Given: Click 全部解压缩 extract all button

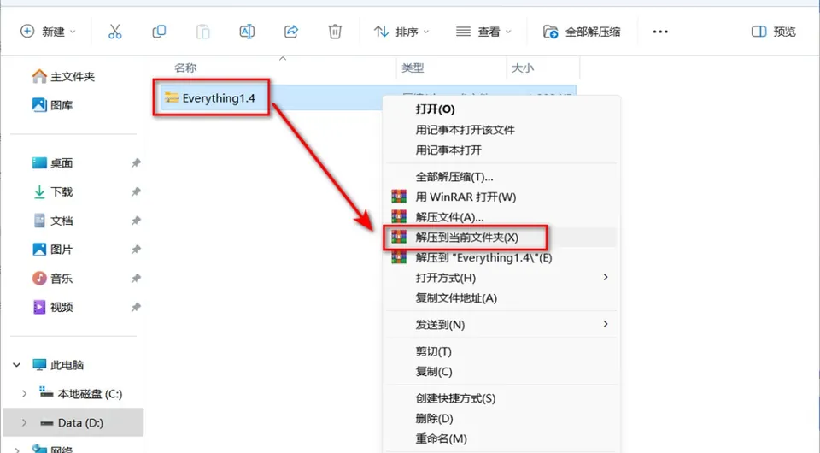Looking at the screenshot, I should [582, 32].
